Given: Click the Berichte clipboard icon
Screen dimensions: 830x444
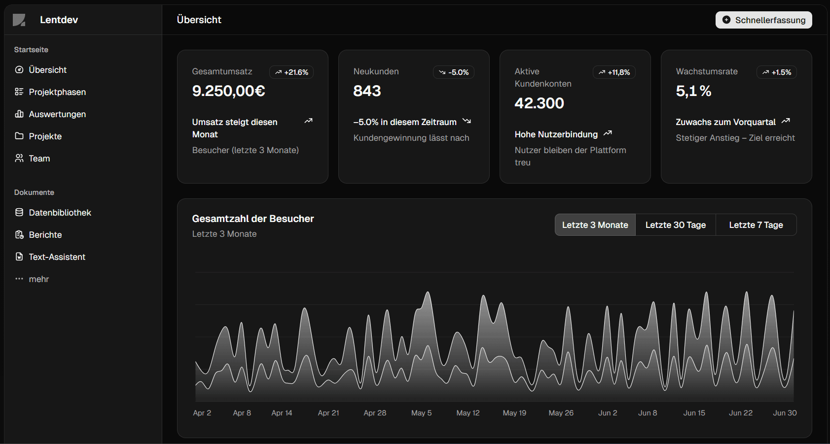Looking at the screenshot, I should 19,235.
